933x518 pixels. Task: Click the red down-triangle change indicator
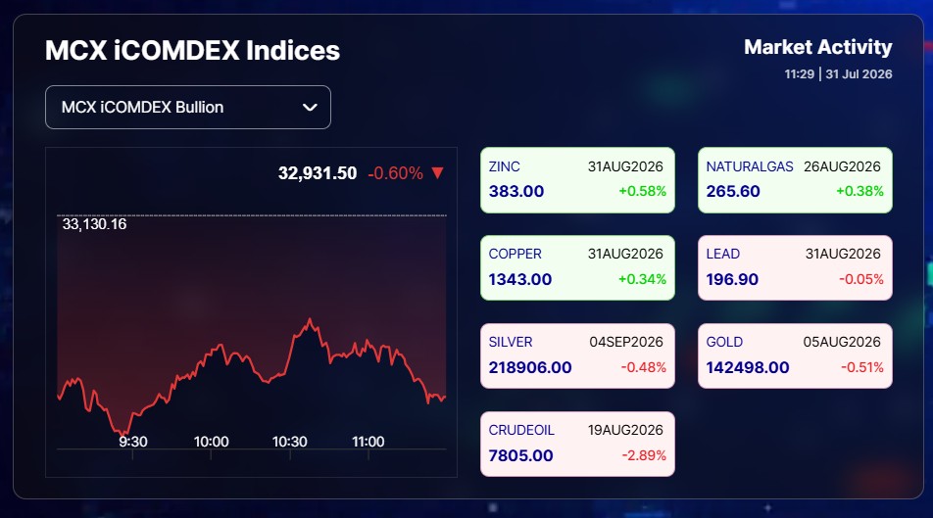[437, 173]
